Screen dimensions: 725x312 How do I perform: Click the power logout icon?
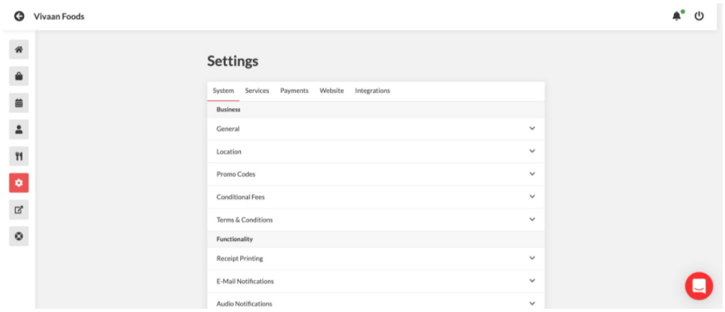699,16
